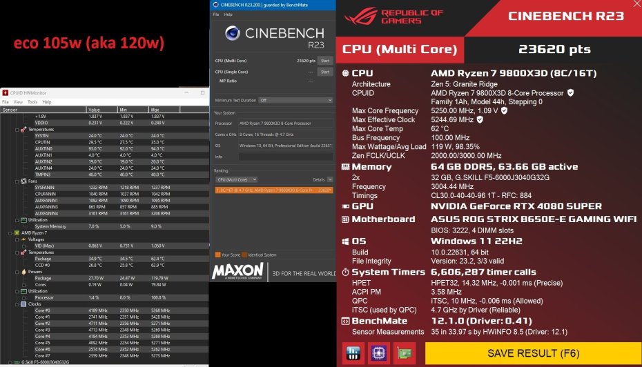The width and height of the screenshot is (642, 367).
Task: Start the CPU (Single Core) test
Action: (x=325, y=72)
